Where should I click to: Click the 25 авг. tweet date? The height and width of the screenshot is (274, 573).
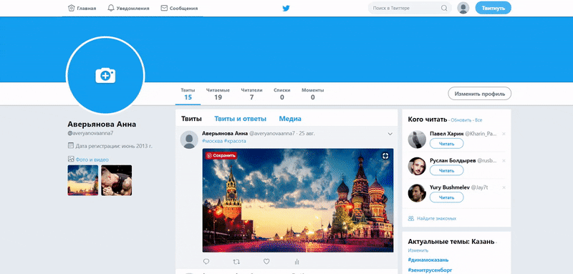click(x=307, y=134)
